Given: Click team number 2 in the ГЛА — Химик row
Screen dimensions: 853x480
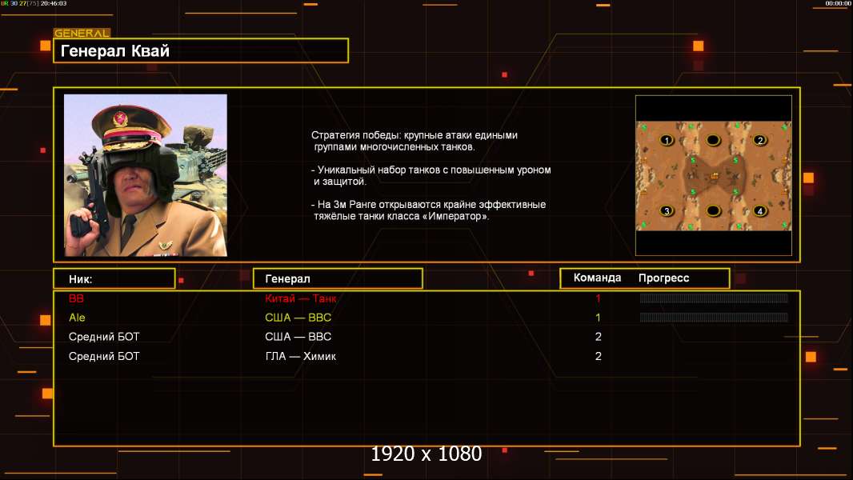Looking at the screenshot, I should pyautogui.click(x=598, y=356).
